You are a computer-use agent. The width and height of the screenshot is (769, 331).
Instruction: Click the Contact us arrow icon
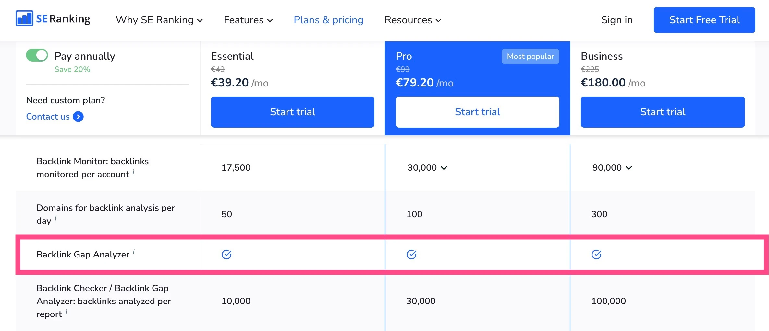[78, 117]
